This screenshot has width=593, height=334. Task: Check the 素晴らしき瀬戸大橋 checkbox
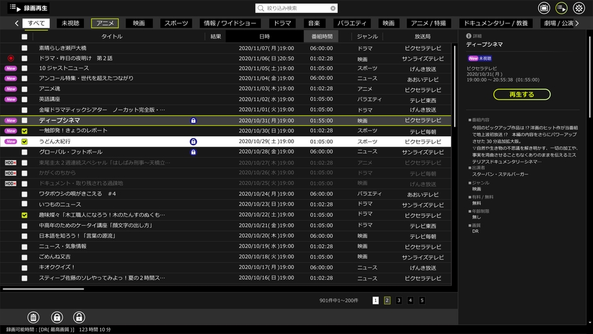pyautogui.click(x=25, y=48)
